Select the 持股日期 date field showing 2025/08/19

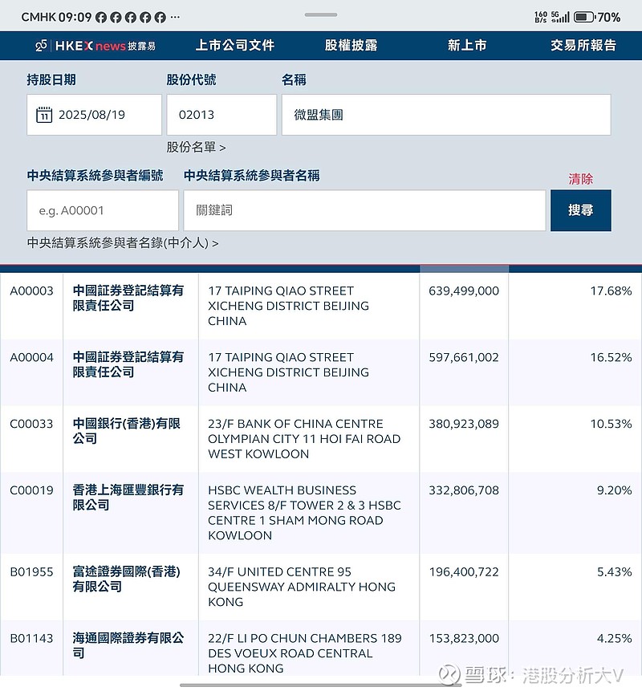coord(94,115)
